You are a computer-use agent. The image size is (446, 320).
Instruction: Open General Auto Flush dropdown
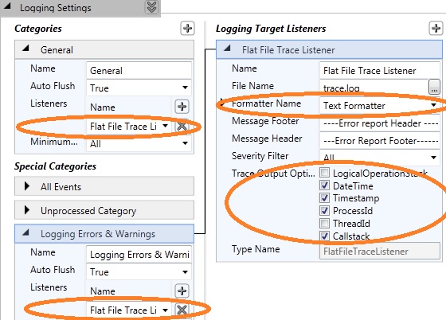pos(185,88)
